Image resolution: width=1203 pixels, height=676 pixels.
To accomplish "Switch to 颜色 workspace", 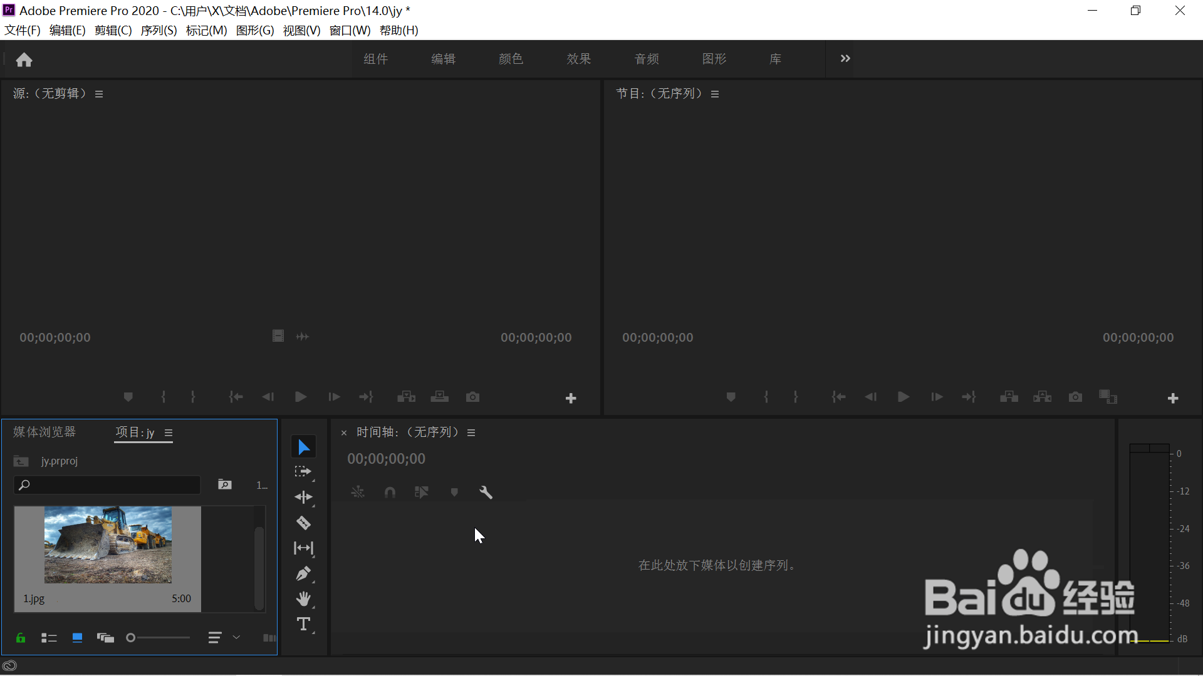I will tap(511, 59).
